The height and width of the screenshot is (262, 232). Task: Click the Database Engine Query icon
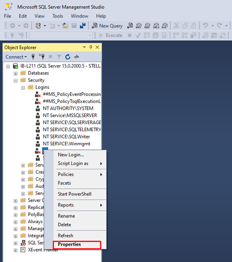[x=130, y=26]
